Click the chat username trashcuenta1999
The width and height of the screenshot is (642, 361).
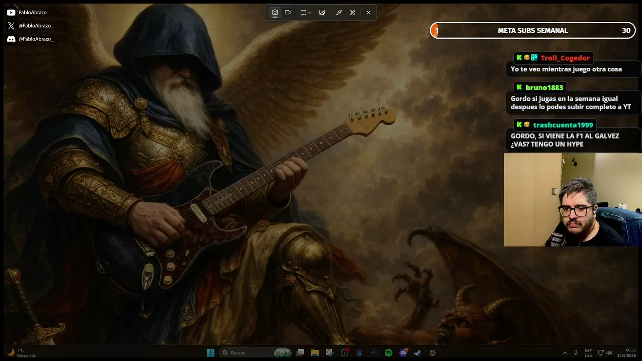pyautogui.click(x=563, y=125)
